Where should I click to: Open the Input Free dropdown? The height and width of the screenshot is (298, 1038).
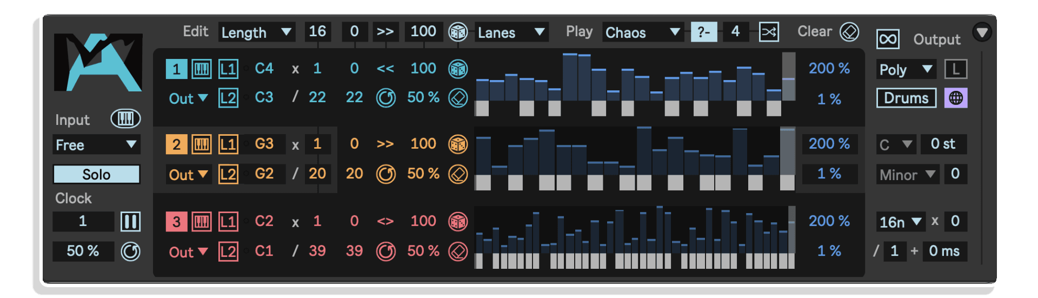97,144
